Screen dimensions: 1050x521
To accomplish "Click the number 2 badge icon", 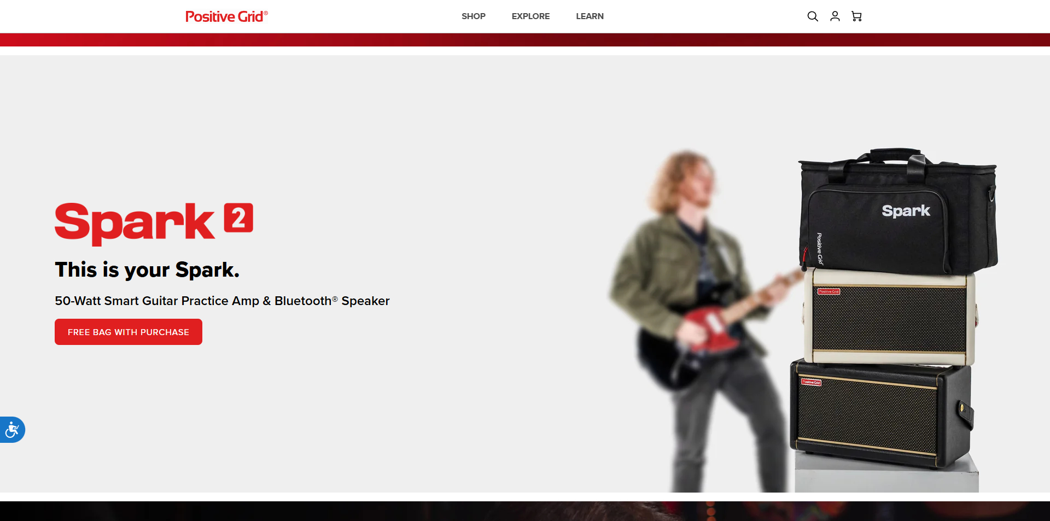I will click(238, 218).
